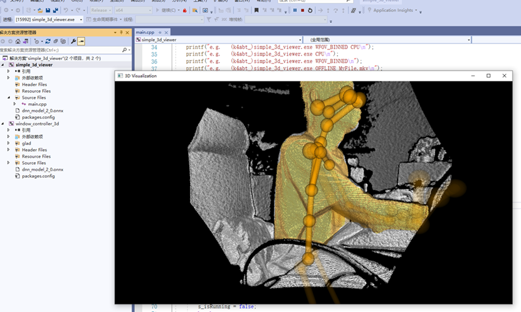The width and height of the screenshot is (521, 312).
Task: Navigate forward in toolbar
Action: click(18, 10)
